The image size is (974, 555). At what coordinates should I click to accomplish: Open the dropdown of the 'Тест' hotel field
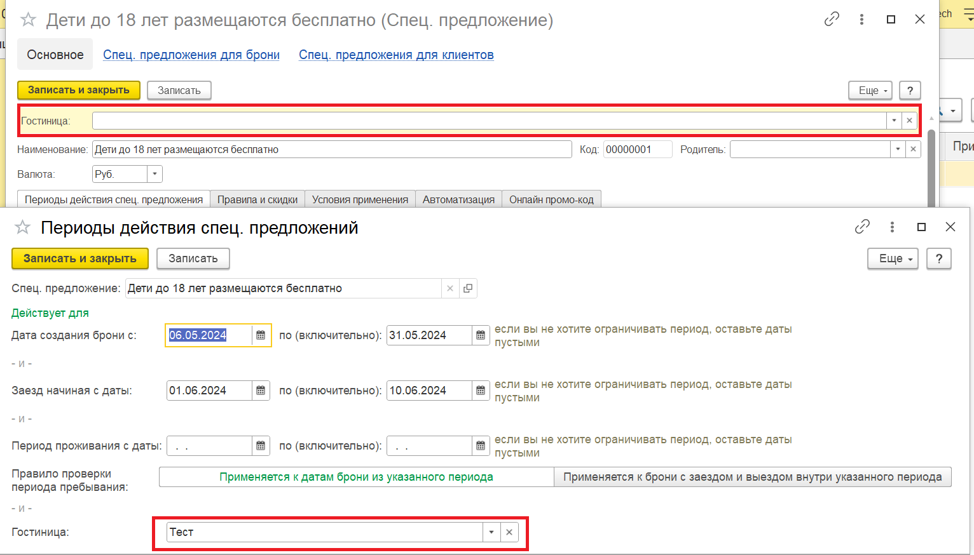(491, 532)
